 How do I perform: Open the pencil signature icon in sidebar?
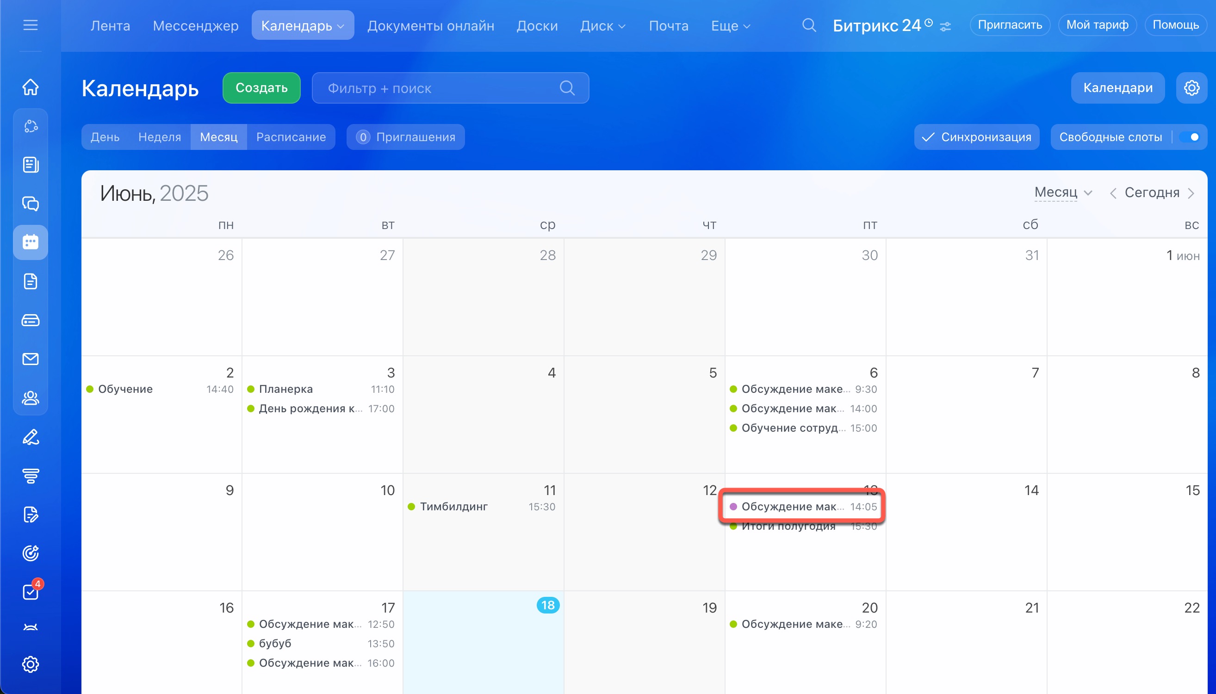point(31,437)
